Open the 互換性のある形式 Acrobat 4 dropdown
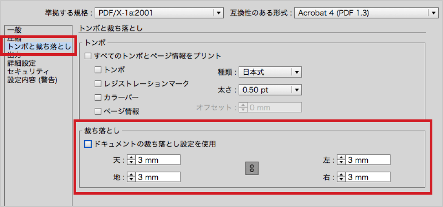 [434, 13]
